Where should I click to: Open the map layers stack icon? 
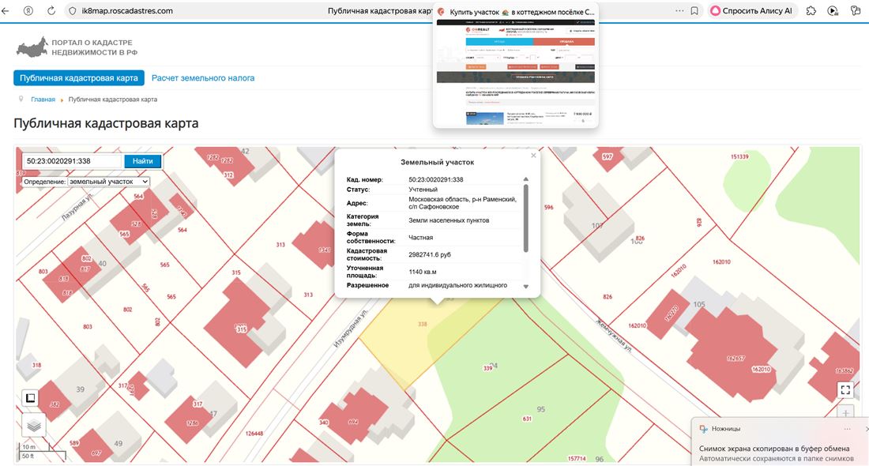click(32, 425)
